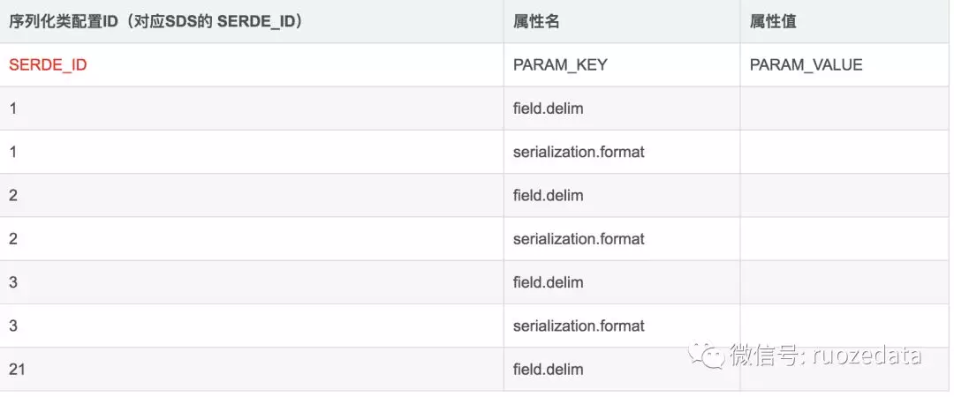Choose serialization.format in the SERDE_ID 3 row
This screenshot has height=397, width=954.
click(579, 326)
